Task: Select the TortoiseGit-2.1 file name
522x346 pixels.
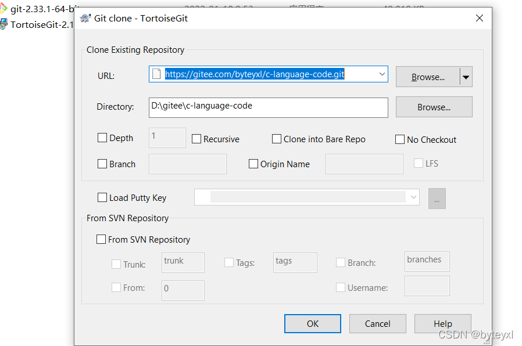Action: (42, 24)
